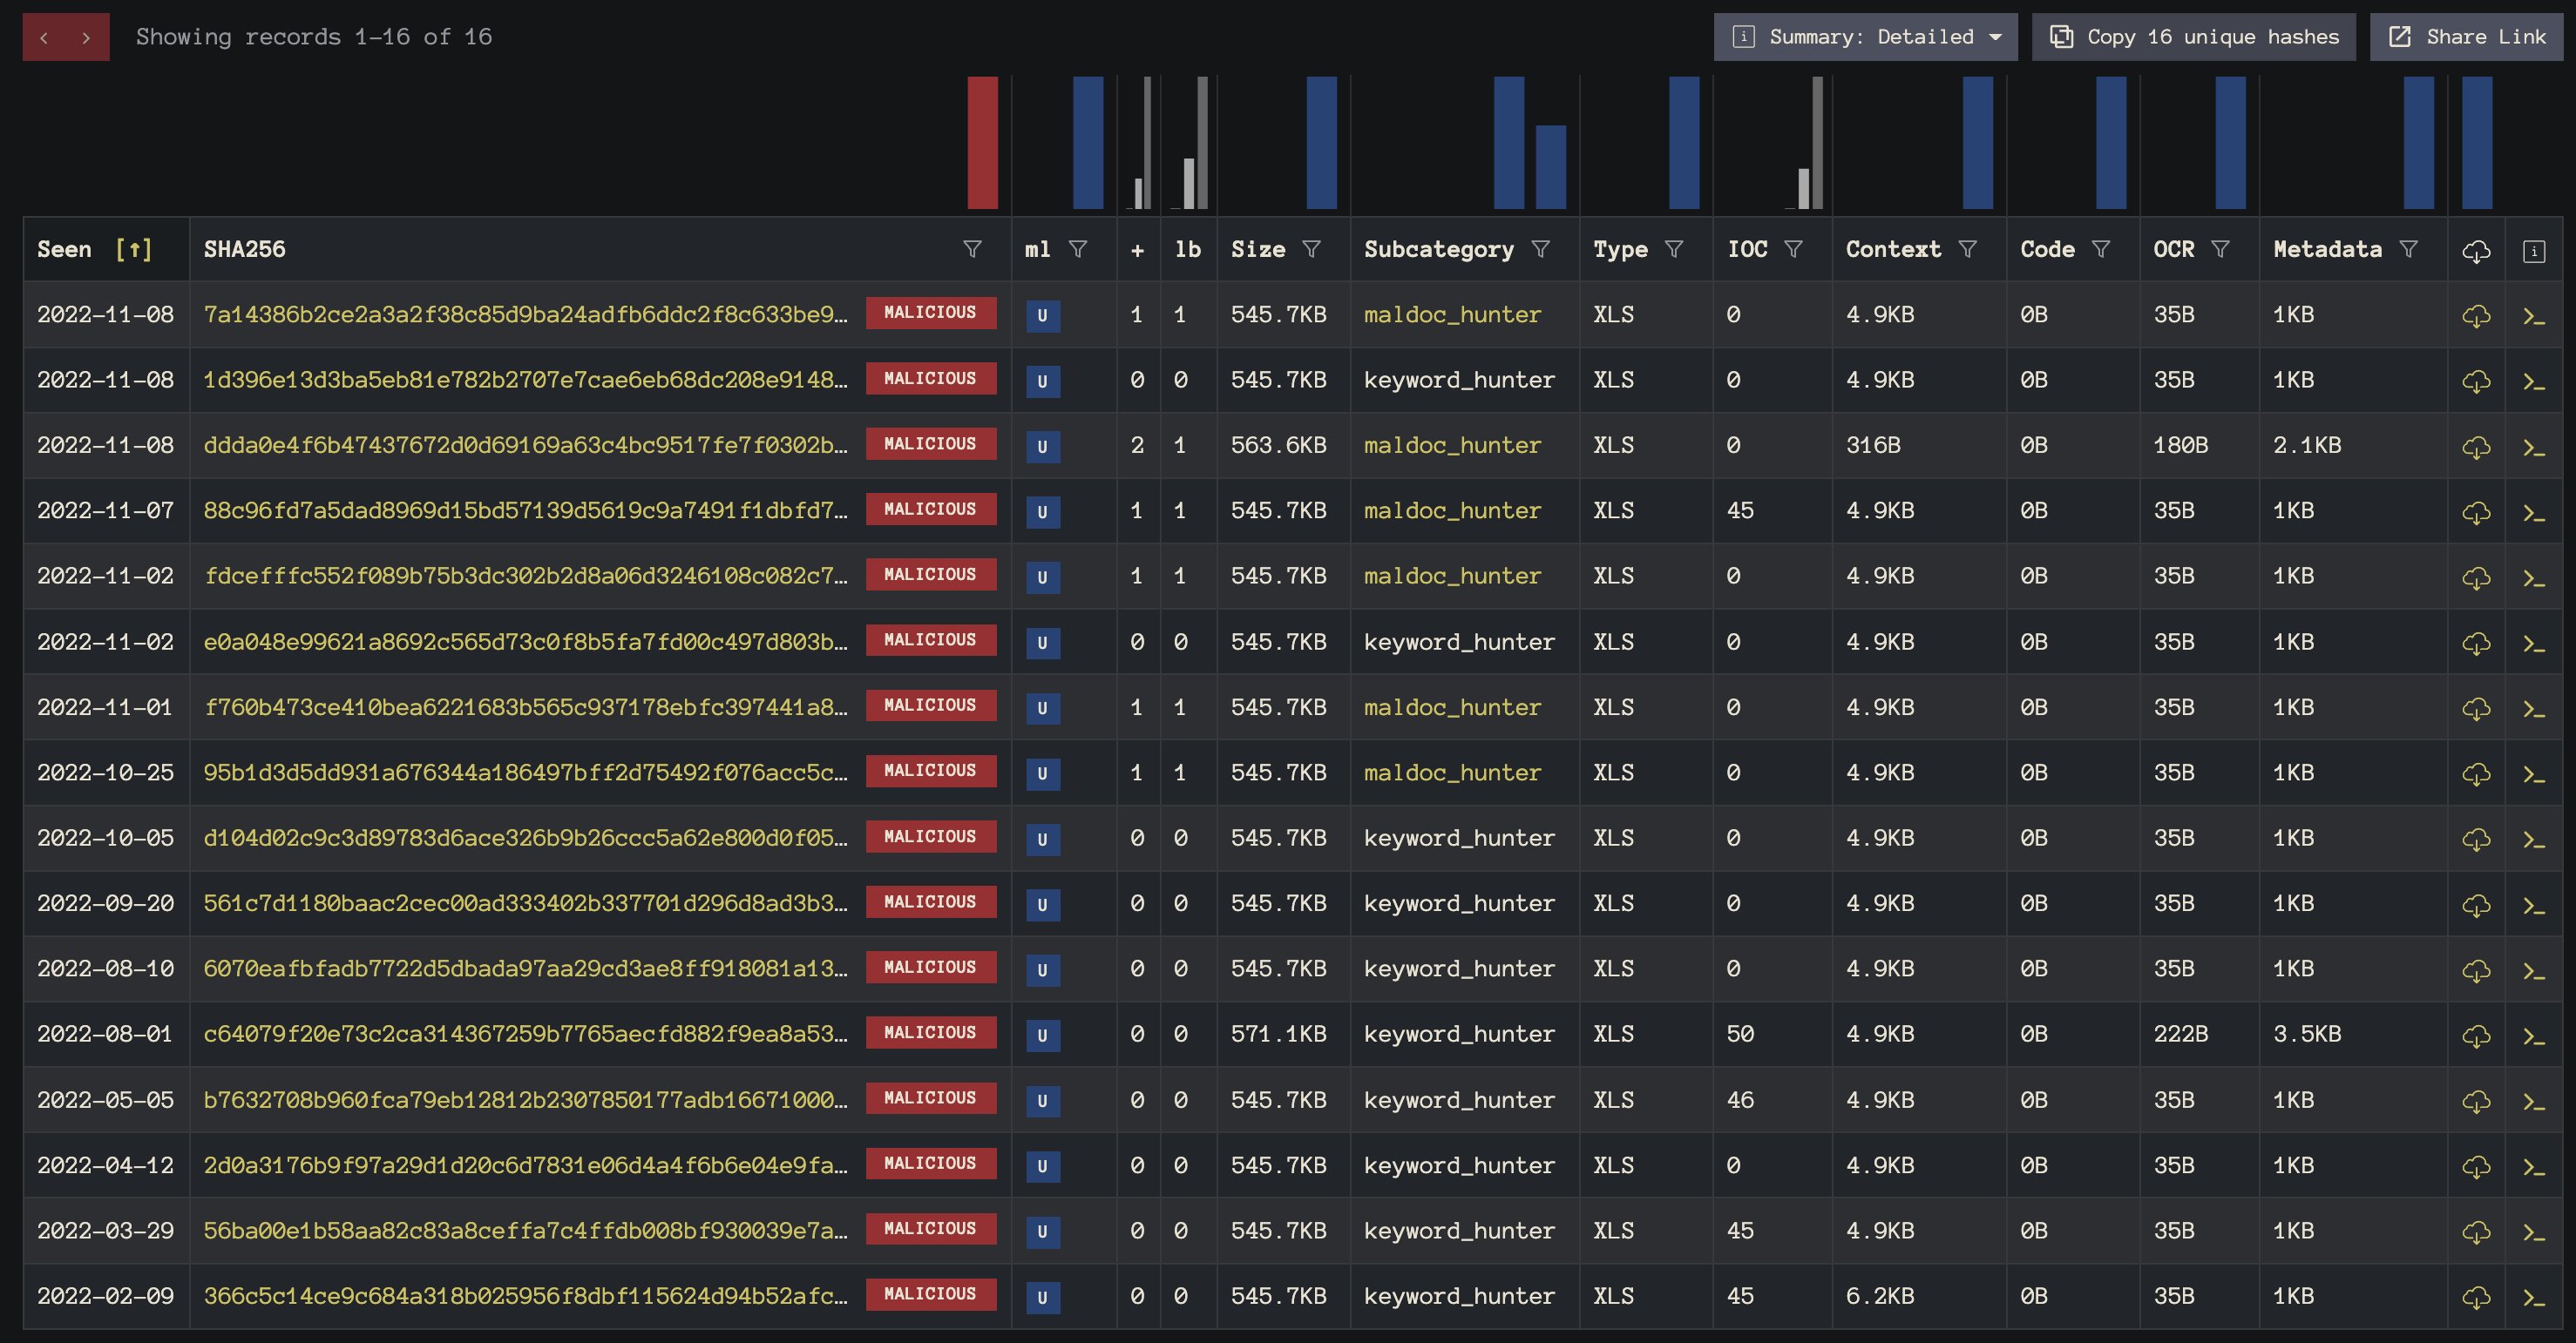Open the Type column filter

pos(1674,249)
